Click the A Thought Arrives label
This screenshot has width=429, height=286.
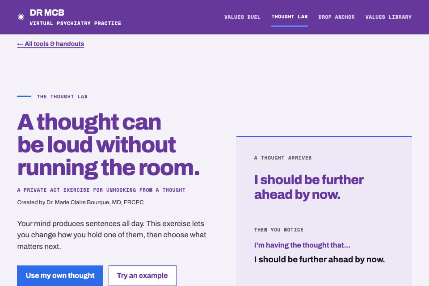pos(283,158)
